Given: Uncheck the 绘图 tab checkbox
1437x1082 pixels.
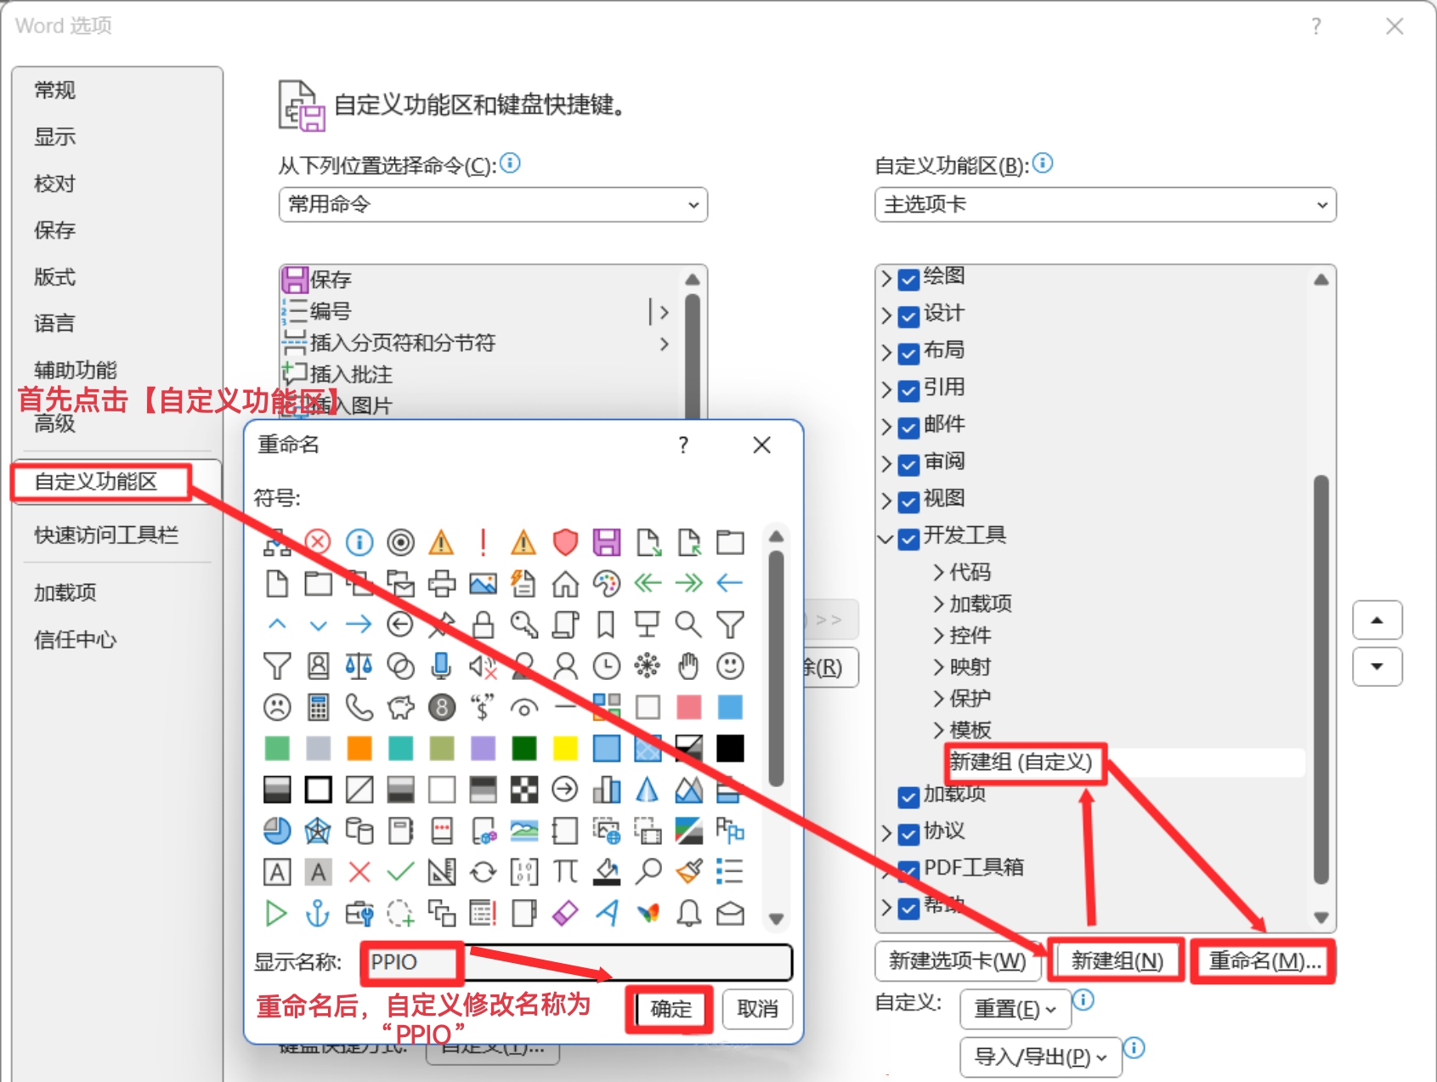Looking at the screenshot, I should click(x=908, y=279).
